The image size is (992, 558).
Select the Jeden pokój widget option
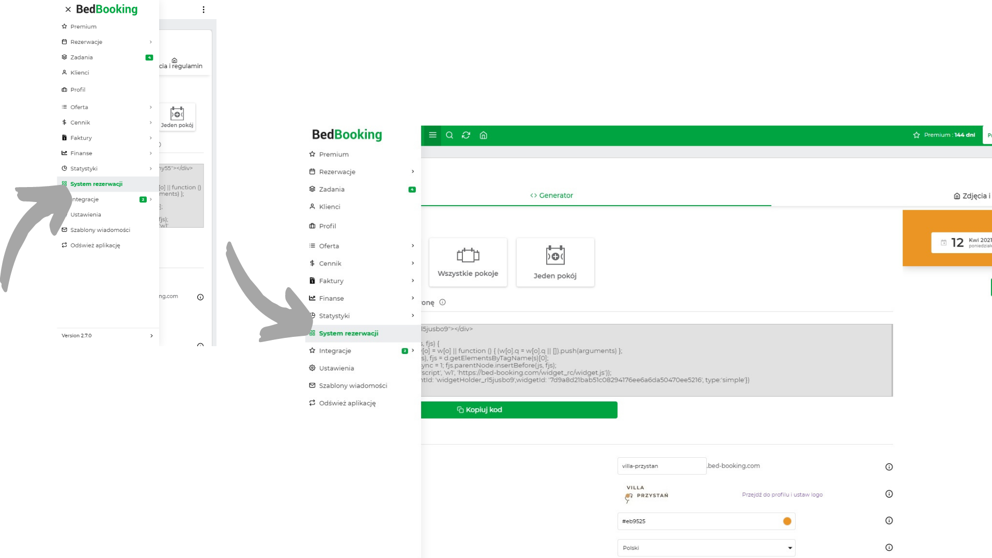coord(555,262)
